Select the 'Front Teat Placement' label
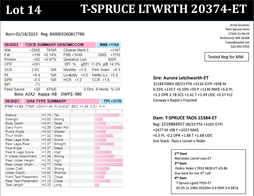 coord(22,177)
